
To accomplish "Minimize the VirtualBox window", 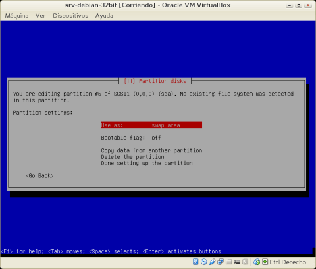I will coord(290,5).
